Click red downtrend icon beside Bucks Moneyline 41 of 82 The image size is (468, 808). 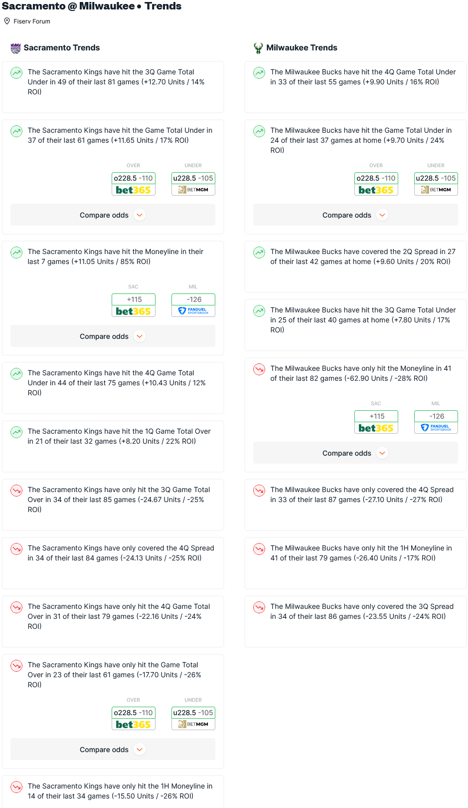[x=259, y=369]
